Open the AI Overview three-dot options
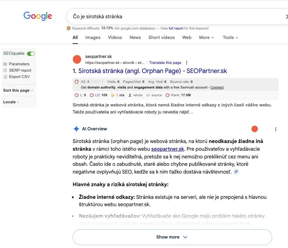Viewport: 288px width, 248px height. point(276,129)
